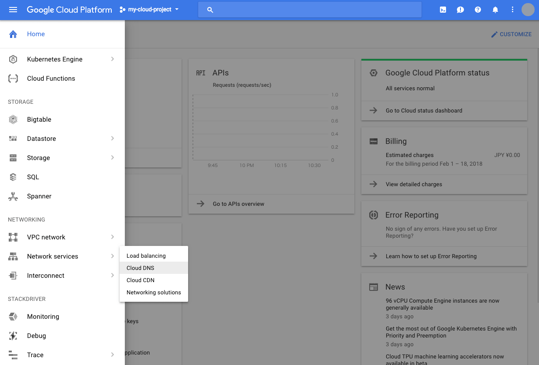Click the 'All services normal' status text
539x365 pixels.
coord(410,88)
